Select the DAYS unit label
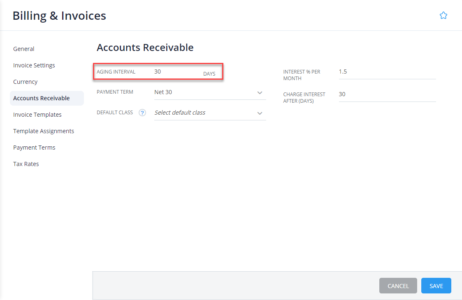Image resolution: width=462 pixels, height=300 pixels. point(209,74)
